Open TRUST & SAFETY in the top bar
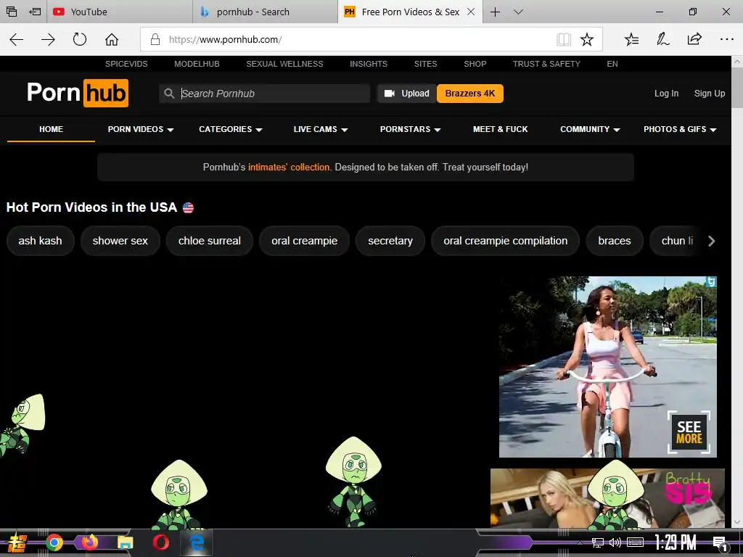Viewport: 743px width, 557px height. [x=546, y=64]
